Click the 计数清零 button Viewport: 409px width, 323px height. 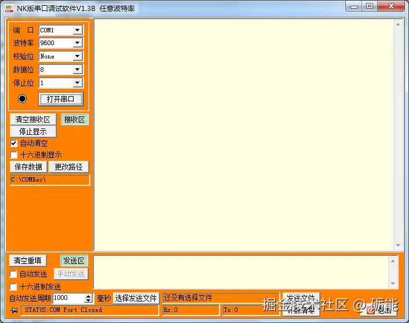[301, 310]
